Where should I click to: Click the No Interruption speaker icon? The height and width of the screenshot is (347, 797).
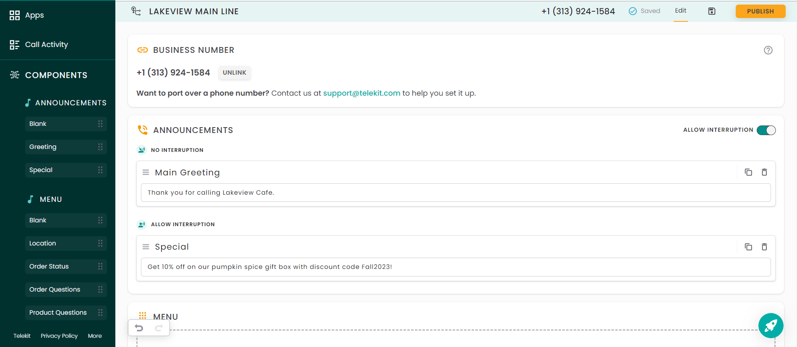[x=142, y=150]
